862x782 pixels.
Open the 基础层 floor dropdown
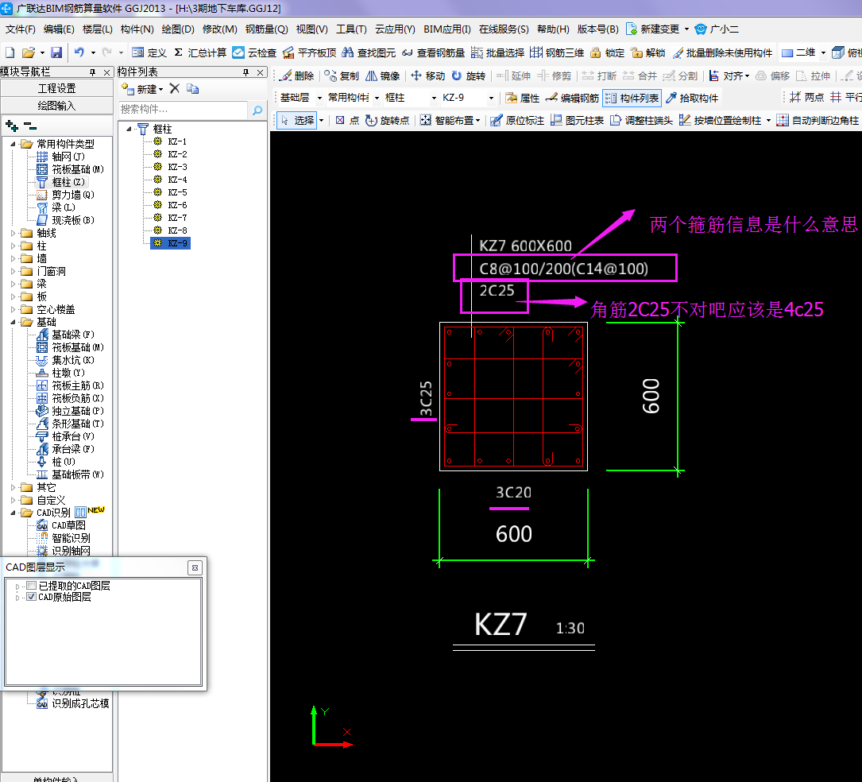click(x=319, y=98)
